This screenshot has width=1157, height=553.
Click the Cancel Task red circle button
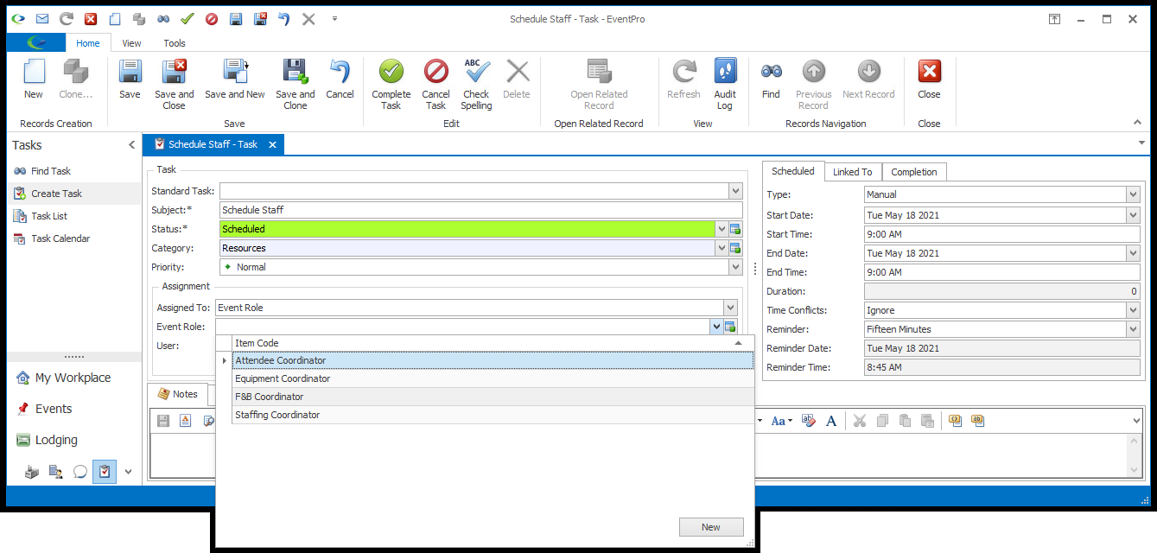tap(435, 85)
